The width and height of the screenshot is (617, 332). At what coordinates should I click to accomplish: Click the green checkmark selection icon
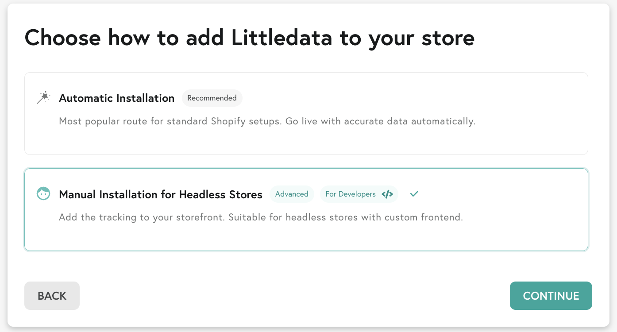[x=414, y=194]
